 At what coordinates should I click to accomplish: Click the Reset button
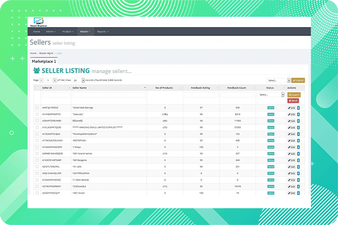(x=293, y=101)
